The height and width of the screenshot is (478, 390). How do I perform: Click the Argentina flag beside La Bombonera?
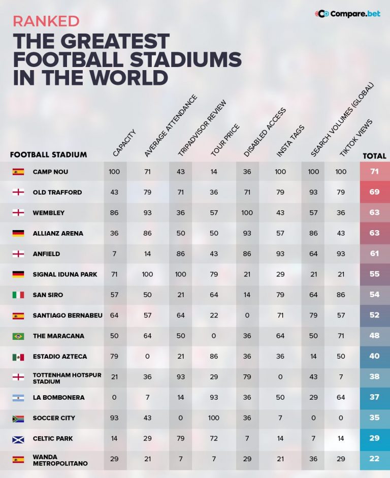coord(18,398)
